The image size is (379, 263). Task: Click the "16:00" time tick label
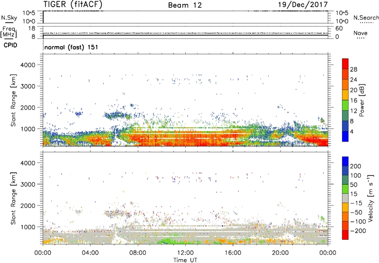pyautogui.click(x=233, y=253)
